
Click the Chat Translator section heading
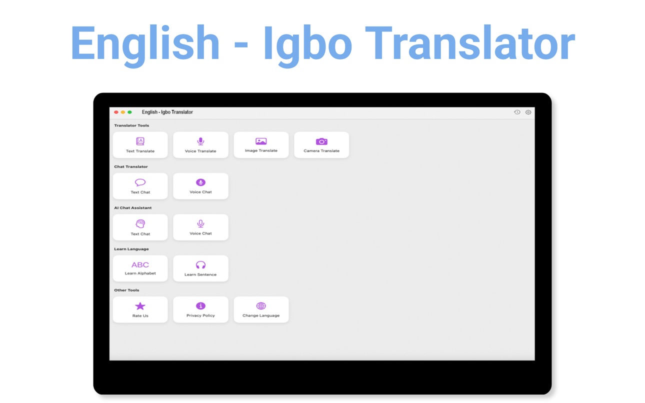tap(131, 166)
